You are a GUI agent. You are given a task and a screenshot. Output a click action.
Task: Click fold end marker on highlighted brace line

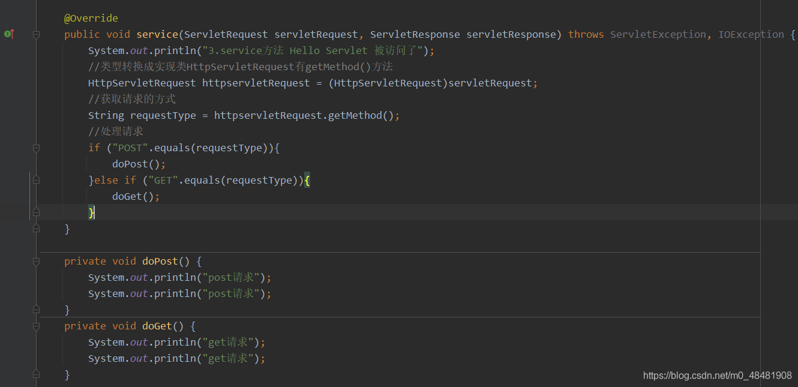click(37, 212)
